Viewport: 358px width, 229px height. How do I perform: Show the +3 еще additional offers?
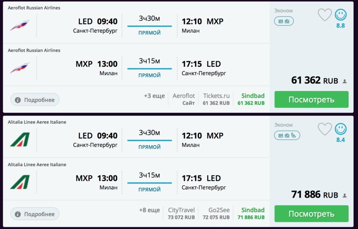(154, 96)
